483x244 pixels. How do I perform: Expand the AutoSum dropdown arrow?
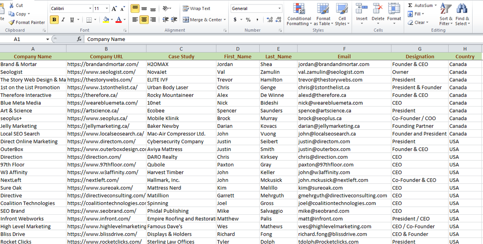coord(436,5)
